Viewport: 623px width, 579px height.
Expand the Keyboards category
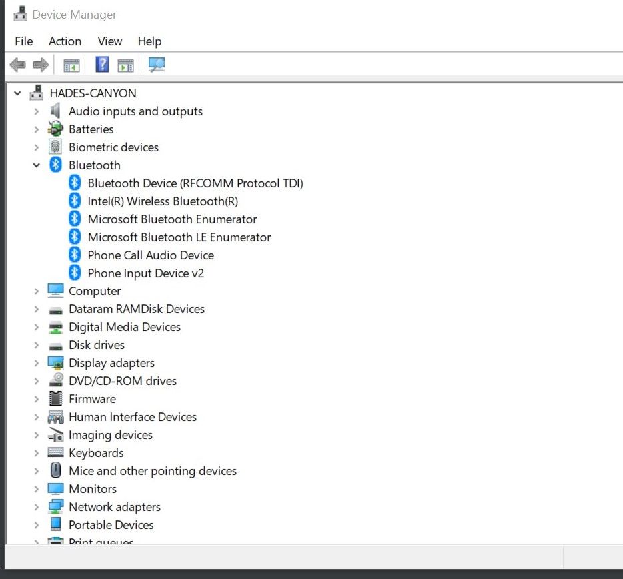37,453
